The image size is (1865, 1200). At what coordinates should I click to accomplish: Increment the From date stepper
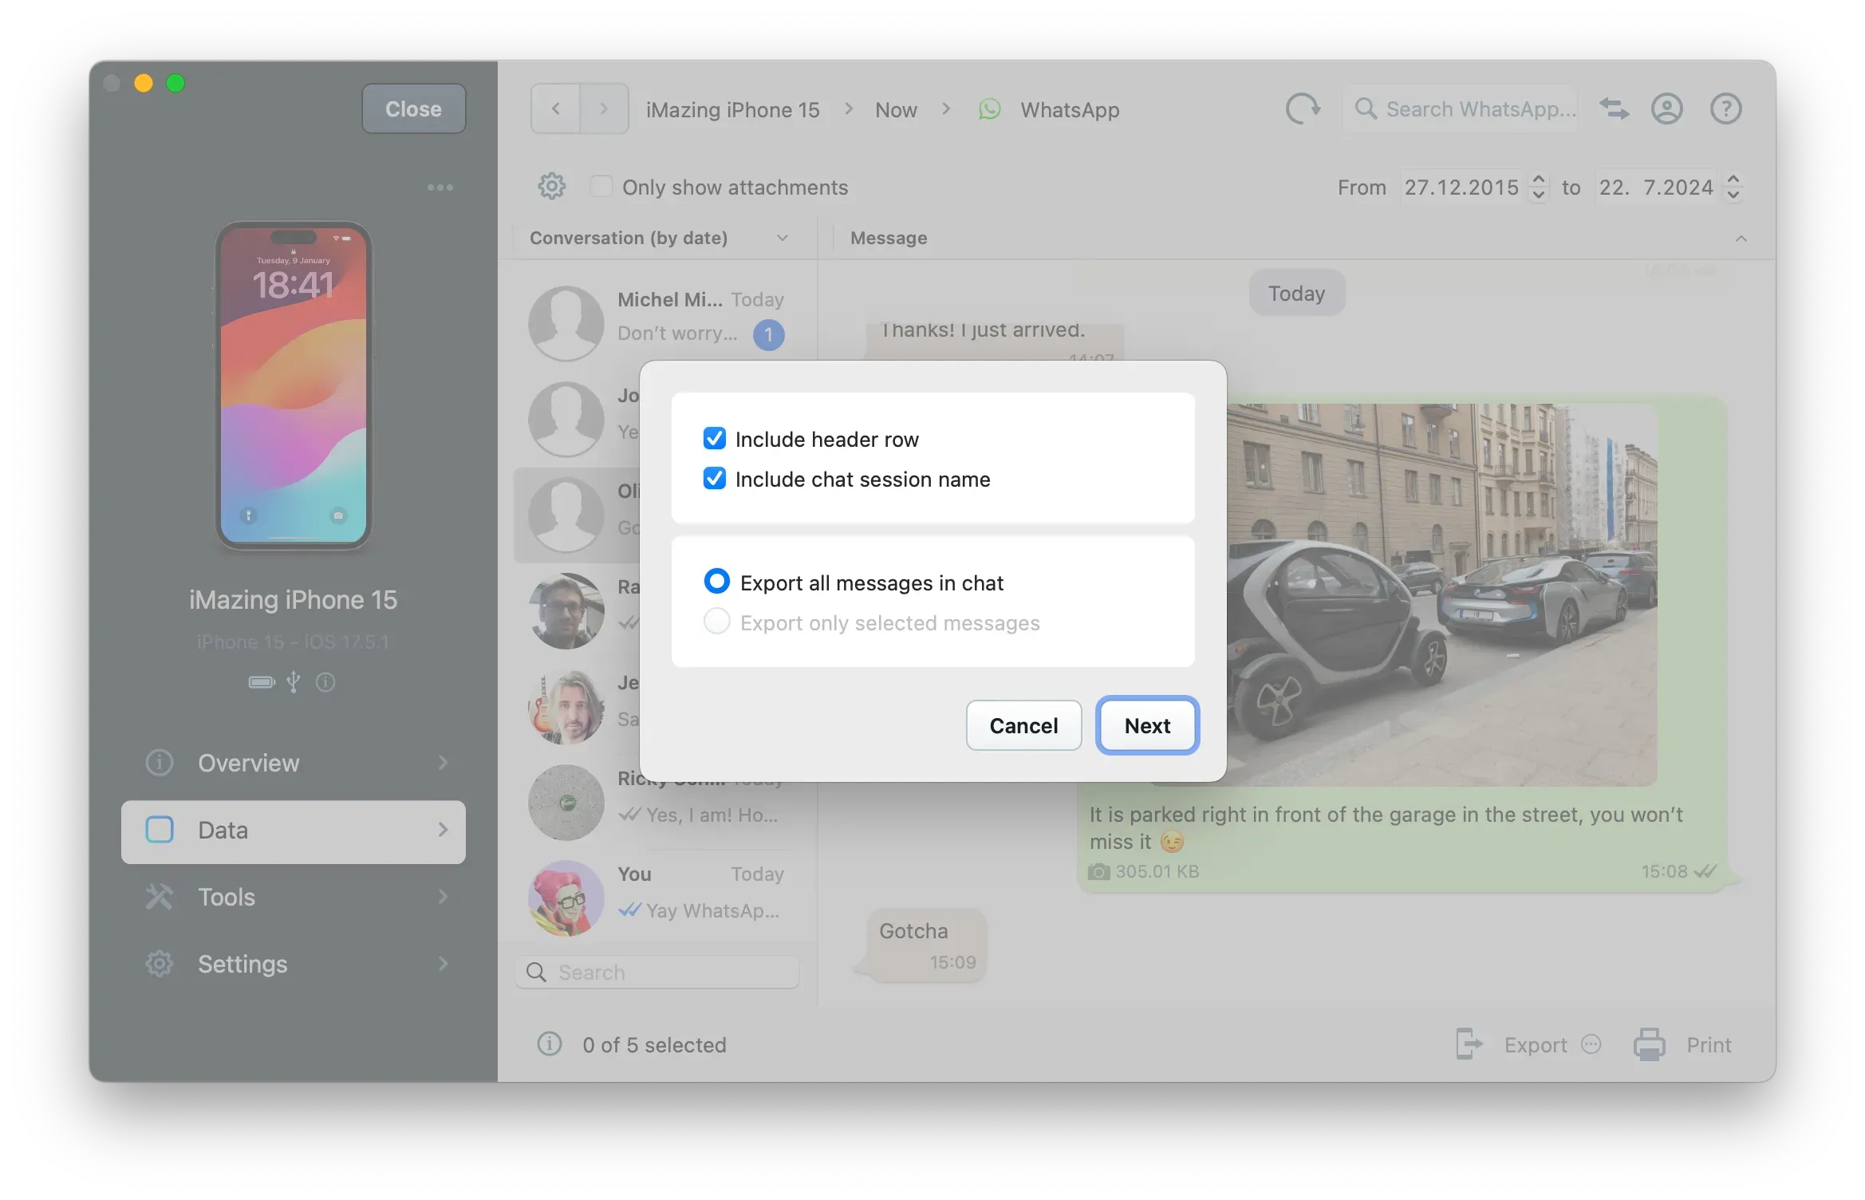[x=1538, y=181]
